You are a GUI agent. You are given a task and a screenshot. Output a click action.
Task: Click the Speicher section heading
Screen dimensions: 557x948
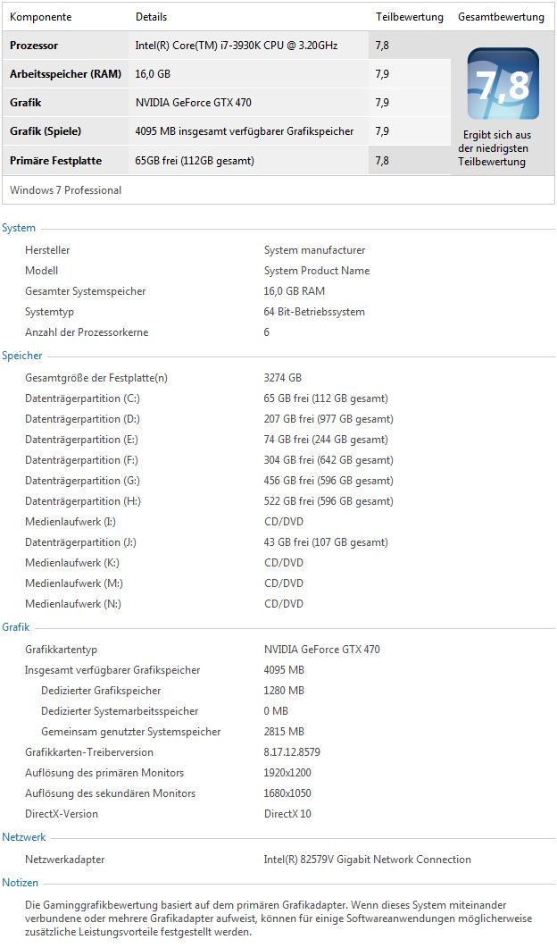click(x=22, y=356)
